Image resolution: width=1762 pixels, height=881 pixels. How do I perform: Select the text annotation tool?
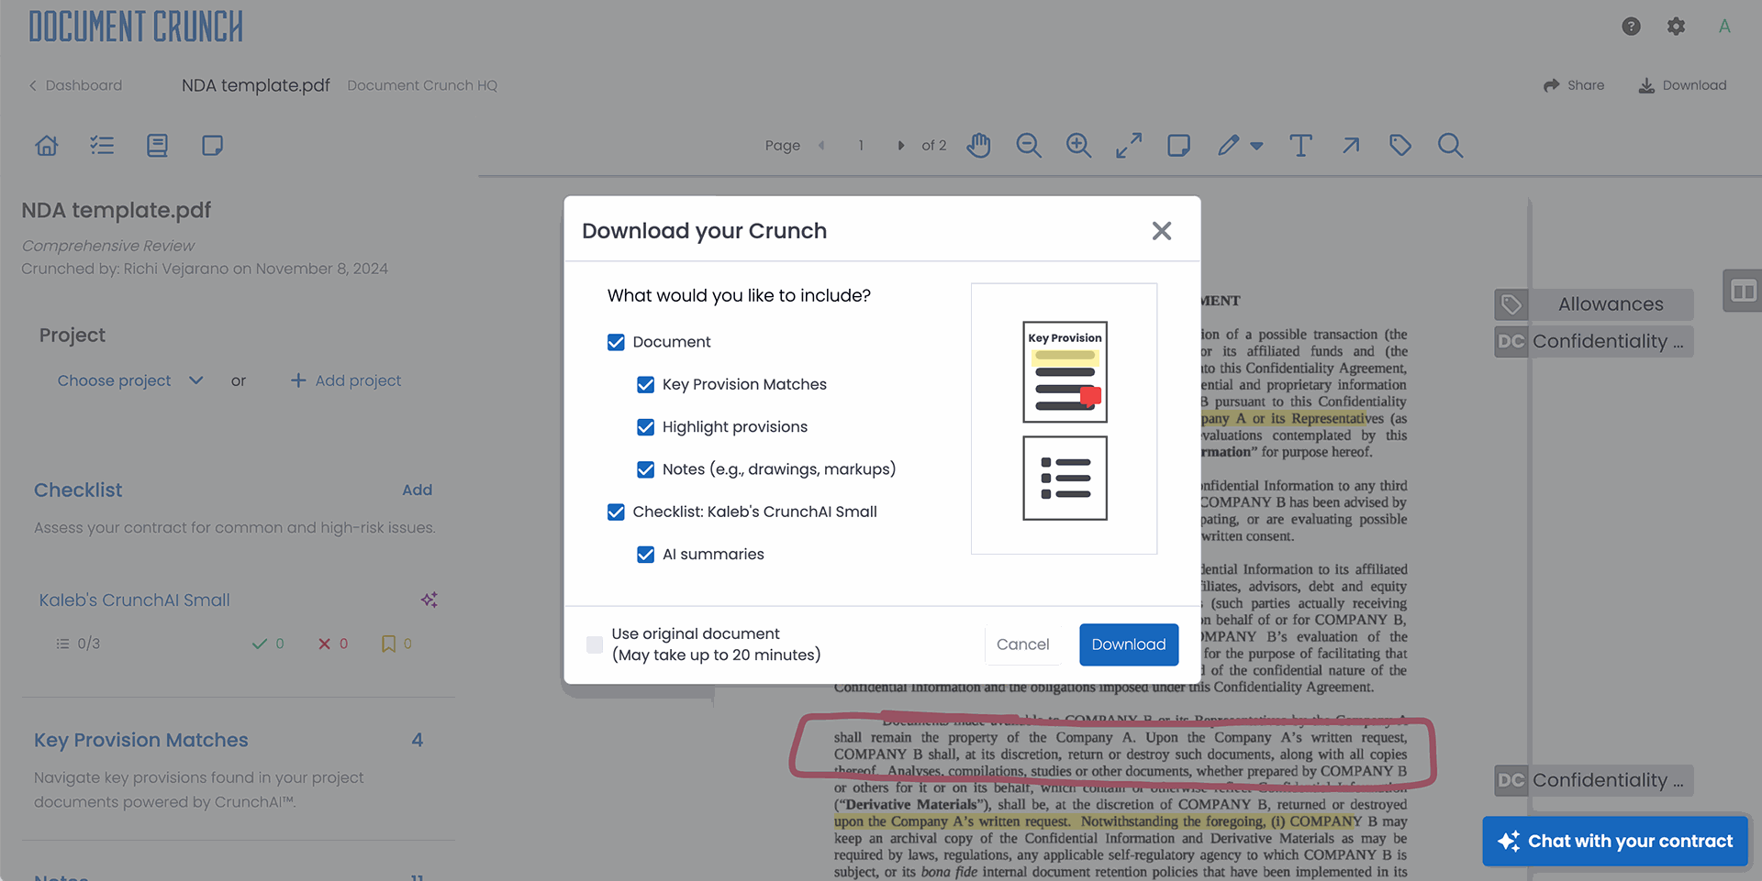coord(1300,145)
